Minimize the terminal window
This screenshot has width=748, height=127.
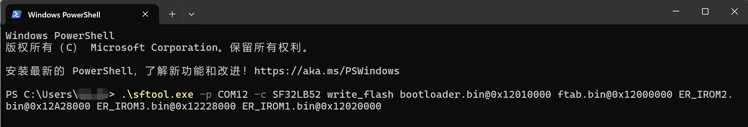coord(676,12)
